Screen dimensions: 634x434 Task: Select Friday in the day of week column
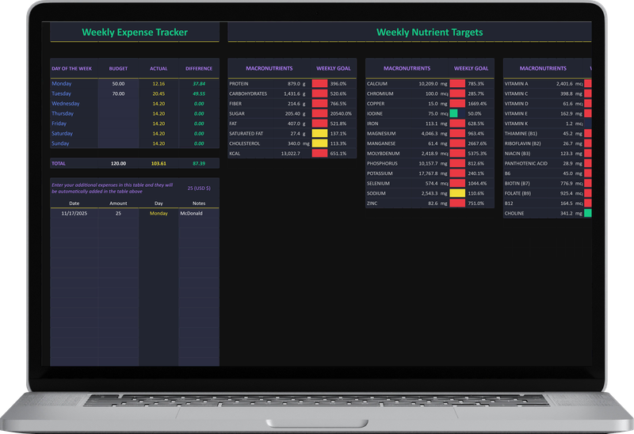tap(59, 124)
